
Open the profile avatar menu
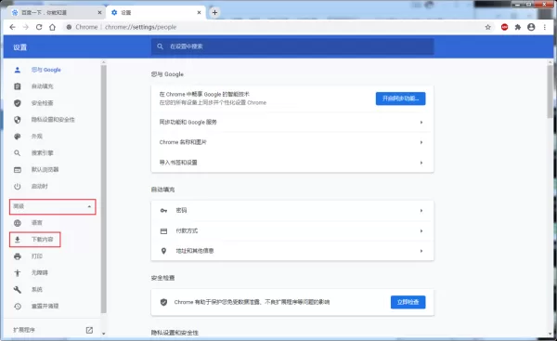pyautogui.click(x=531, y=27)
